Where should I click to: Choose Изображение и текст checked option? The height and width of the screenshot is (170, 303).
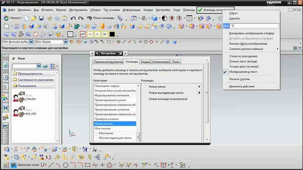click(243, 72)
